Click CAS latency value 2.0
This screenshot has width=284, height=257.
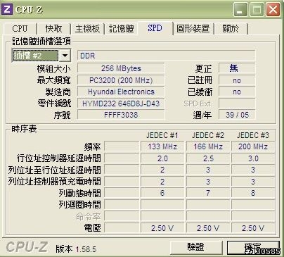(x=162, y=158)
